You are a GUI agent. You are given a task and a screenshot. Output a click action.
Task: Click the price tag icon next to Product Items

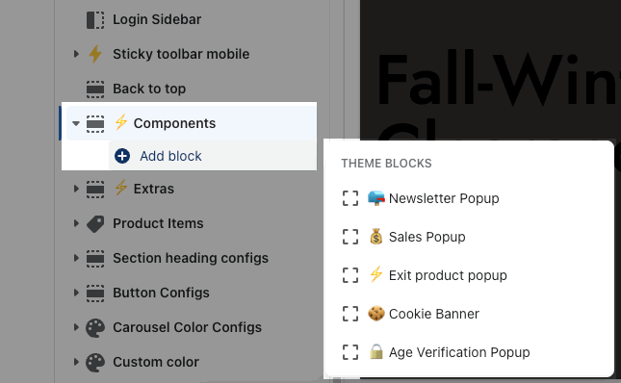tap(95, 224)
